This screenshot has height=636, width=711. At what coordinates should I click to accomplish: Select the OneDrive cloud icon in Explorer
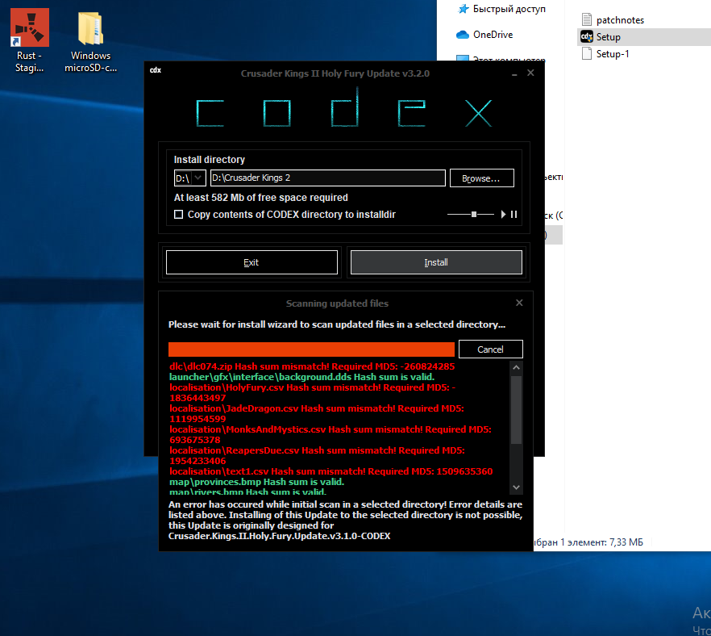tap(463, 35)
